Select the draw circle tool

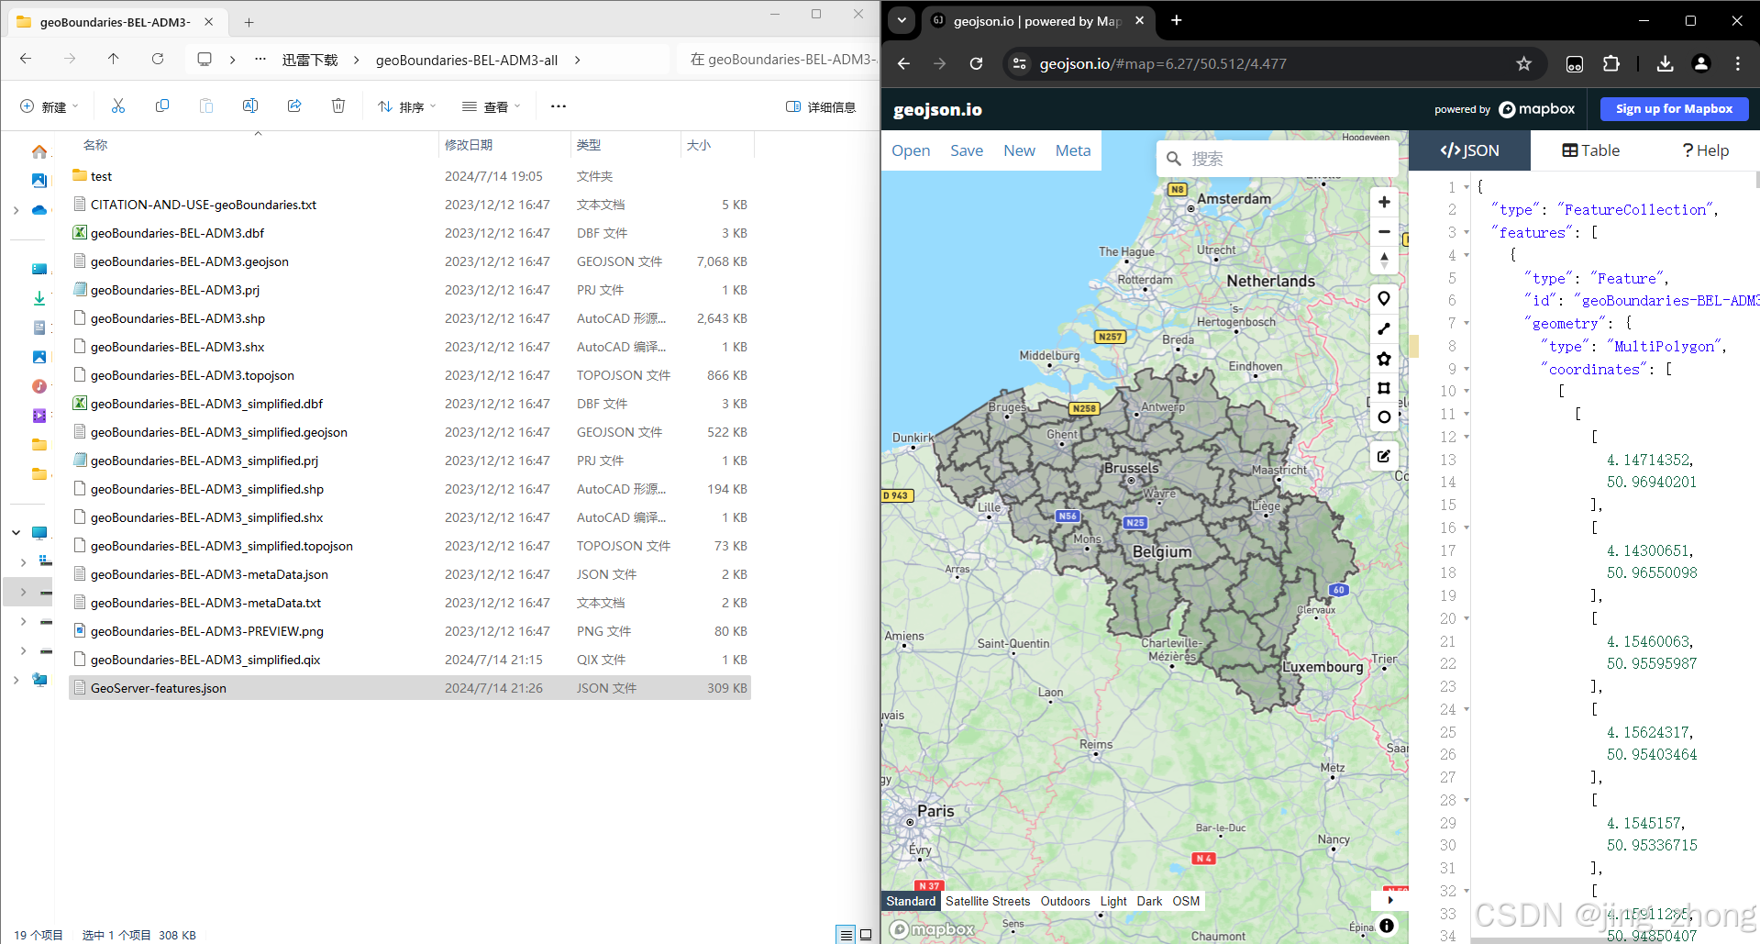click(1384, 417)
